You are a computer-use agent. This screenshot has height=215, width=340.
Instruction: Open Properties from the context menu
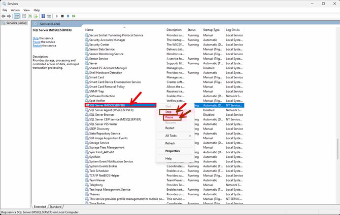[173, 151]
